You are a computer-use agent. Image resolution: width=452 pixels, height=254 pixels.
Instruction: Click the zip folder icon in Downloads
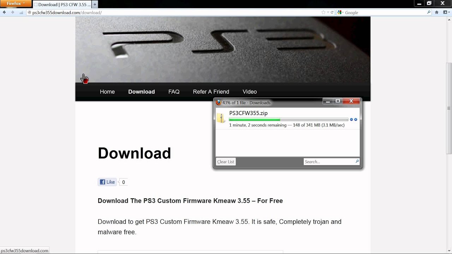221,118
